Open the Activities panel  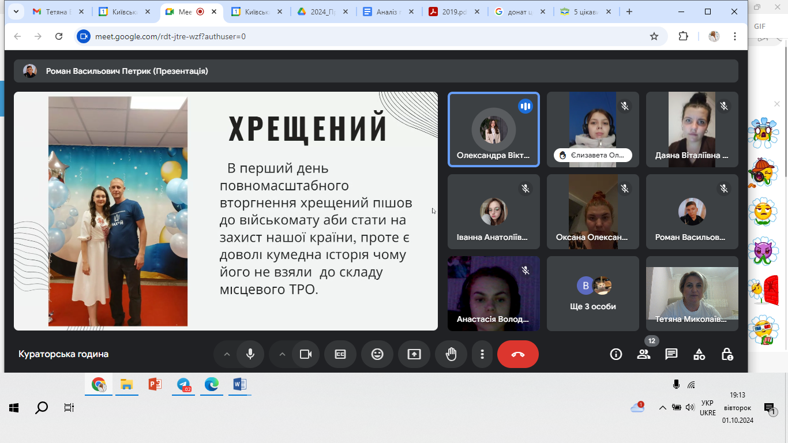[699, 354]
